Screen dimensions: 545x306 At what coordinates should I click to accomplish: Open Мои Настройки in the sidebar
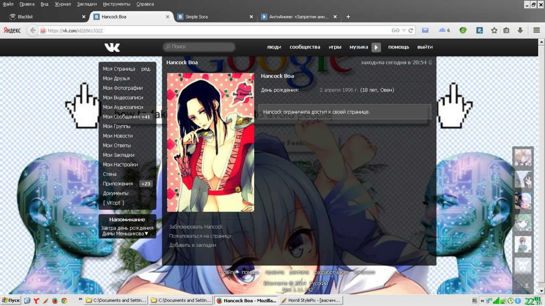[x=120, y=165]
